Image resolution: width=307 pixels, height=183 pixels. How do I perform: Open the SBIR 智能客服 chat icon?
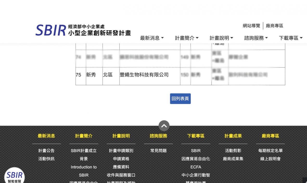tap(15, 176)
